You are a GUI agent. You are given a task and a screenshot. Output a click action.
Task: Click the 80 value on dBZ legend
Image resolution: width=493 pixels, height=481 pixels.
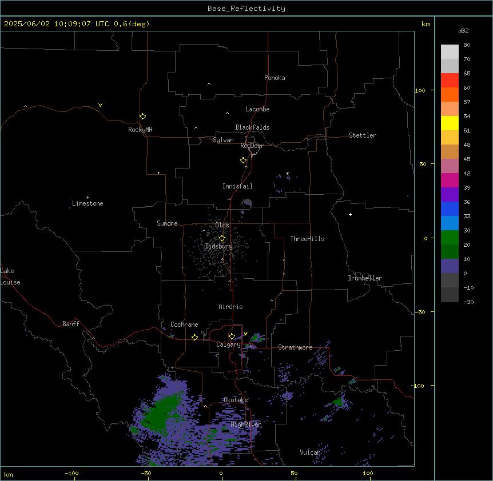(x=467, y=45)
